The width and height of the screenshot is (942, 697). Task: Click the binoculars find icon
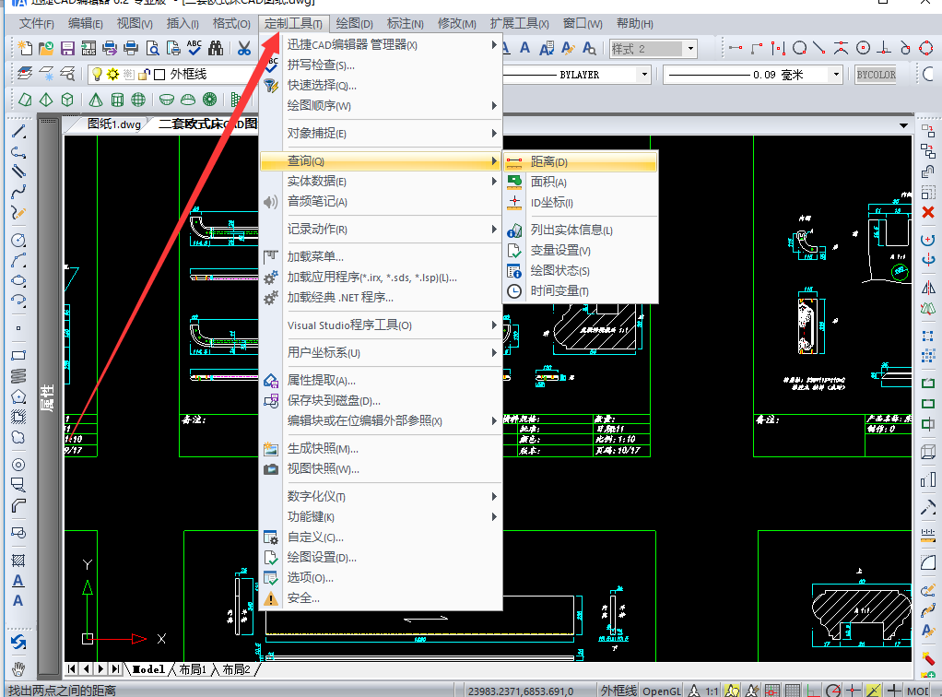[215, 48]
